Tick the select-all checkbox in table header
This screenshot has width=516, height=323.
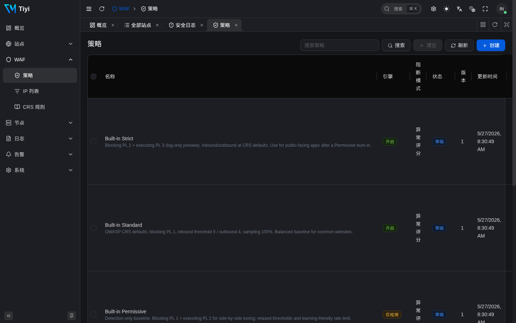tap(94, 76)
